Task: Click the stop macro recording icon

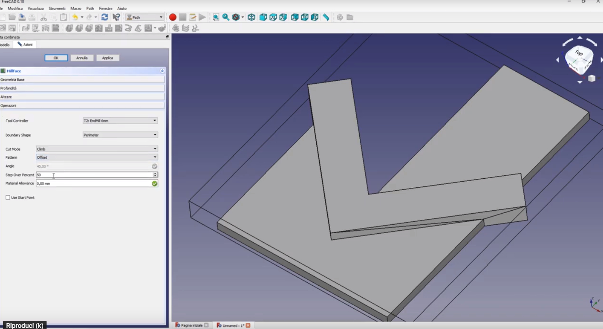Action: pos(183,17)
